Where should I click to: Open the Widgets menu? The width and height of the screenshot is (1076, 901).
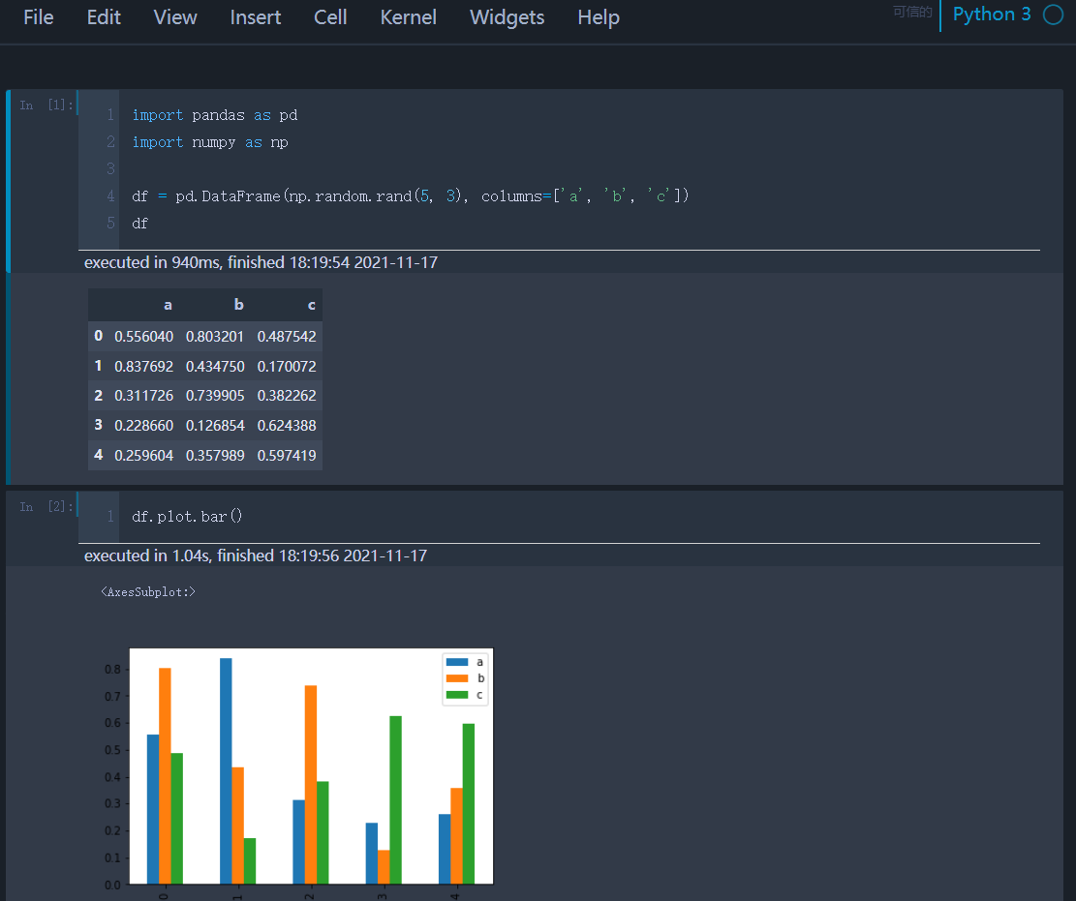[507, 17]
